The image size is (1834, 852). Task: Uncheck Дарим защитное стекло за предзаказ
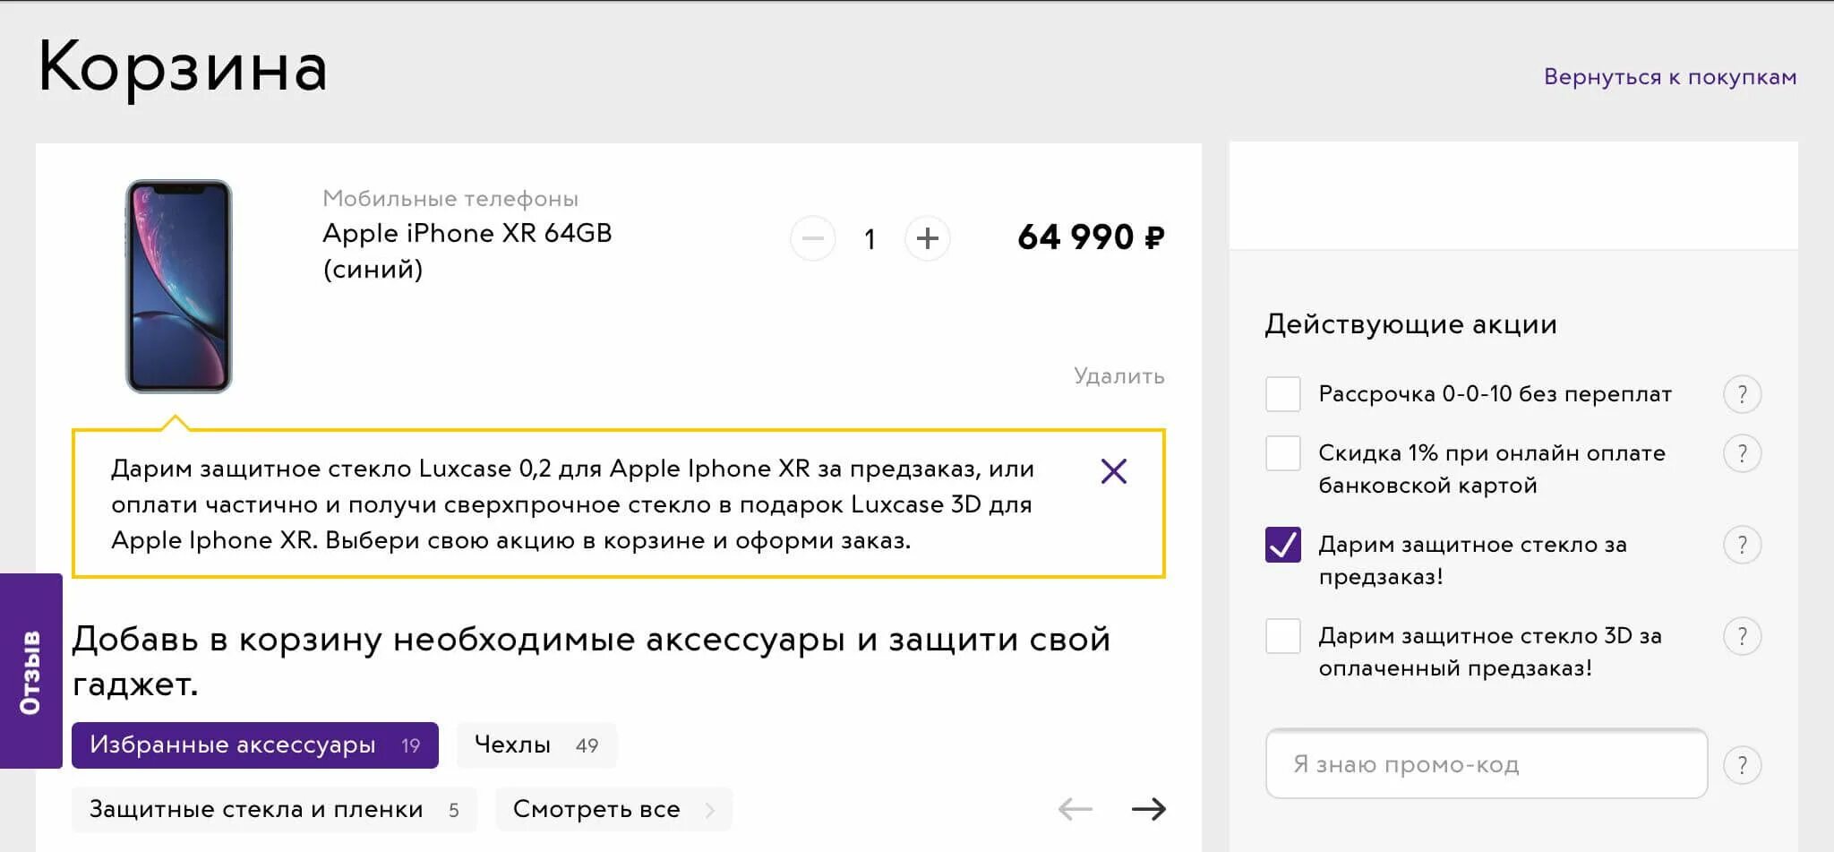(1283, 545)
